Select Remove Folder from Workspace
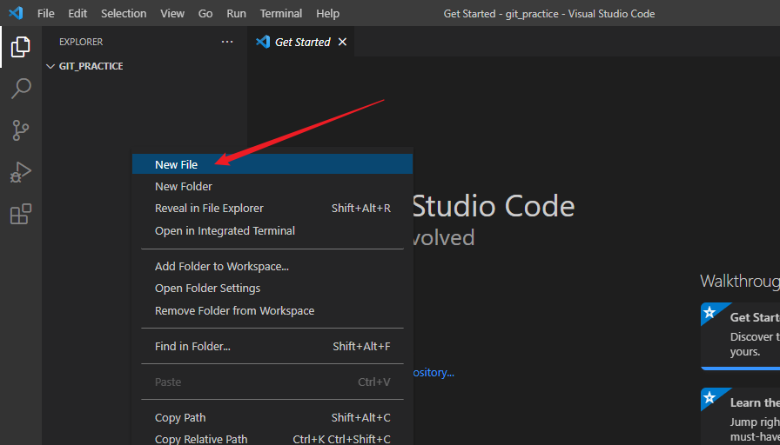This screenshot has width=780, height=445. (x=272, y=311)
